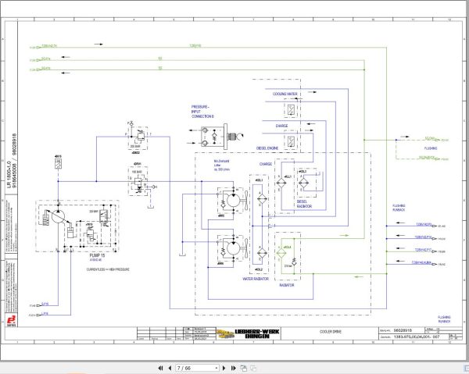Click the "LP15" connection reference
The image size is (469, 374).
point(45,304)
